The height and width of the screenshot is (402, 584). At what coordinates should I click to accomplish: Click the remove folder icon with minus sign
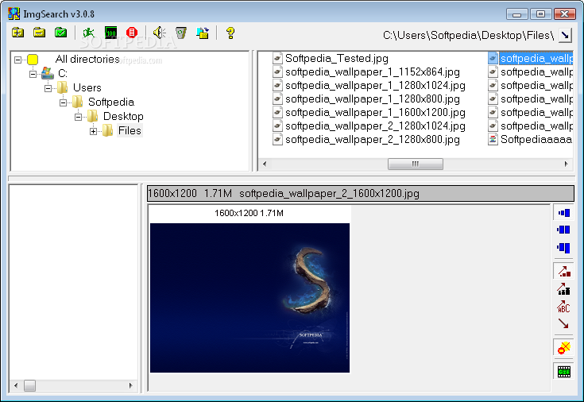39,33
